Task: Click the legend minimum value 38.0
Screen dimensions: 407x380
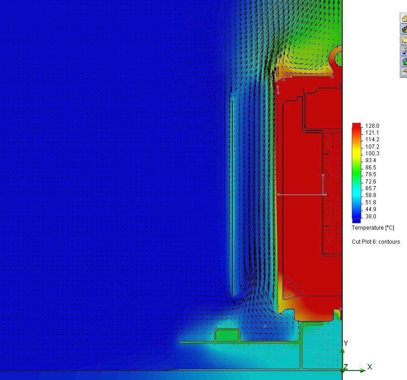Action: point(371,216)
